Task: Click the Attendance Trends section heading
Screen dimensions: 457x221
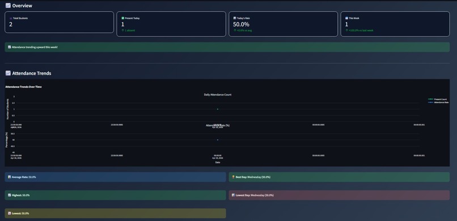Action: coord(32,73)
